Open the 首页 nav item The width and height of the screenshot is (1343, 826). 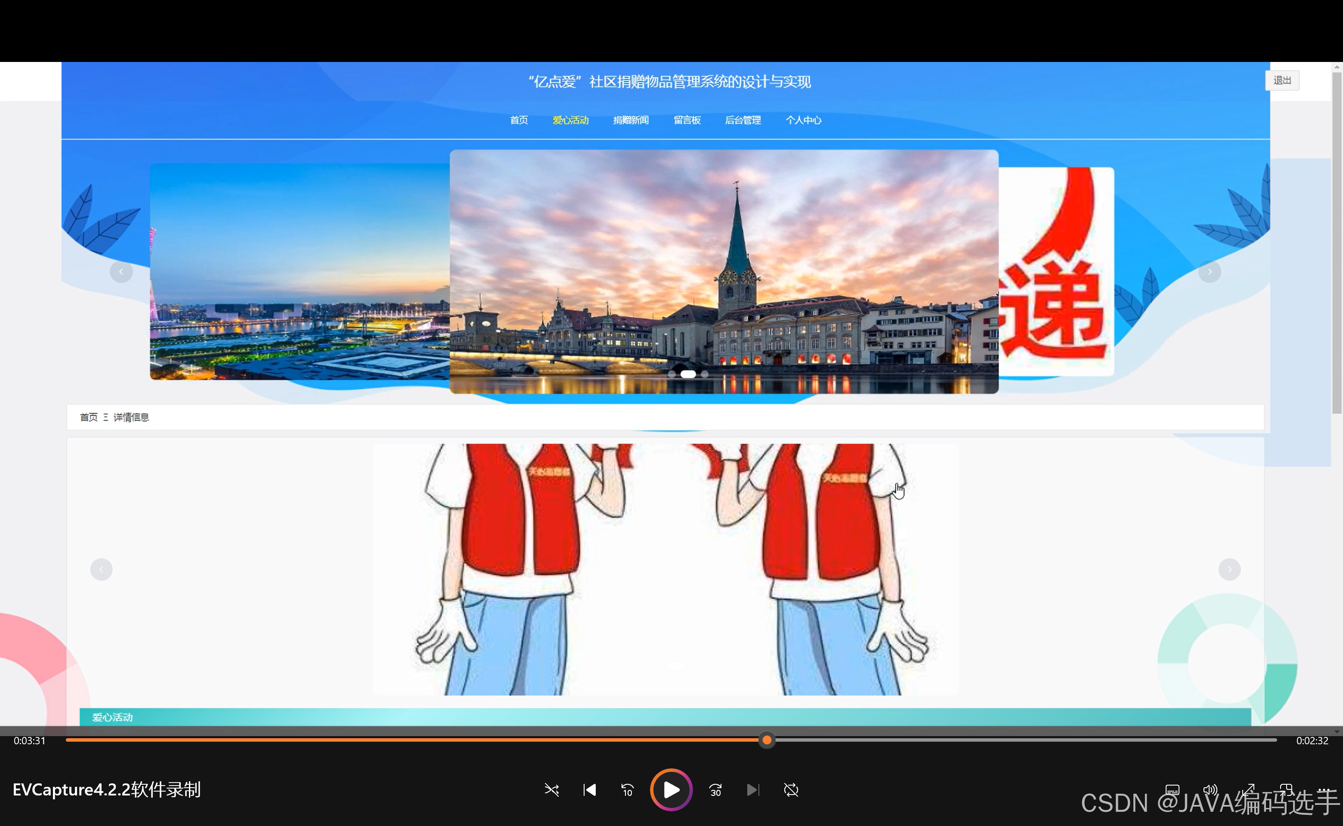point(519,120)
